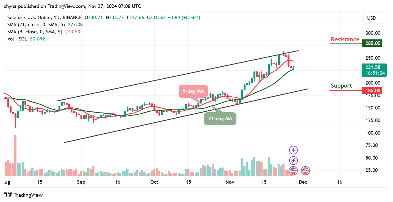Viewport: 393px width, 202px height.
Task: Click the 50.89 K volume value
Action: point(38,39)
